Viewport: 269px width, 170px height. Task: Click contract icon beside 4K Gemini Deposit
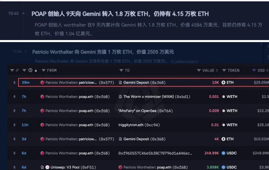point(120,139)
